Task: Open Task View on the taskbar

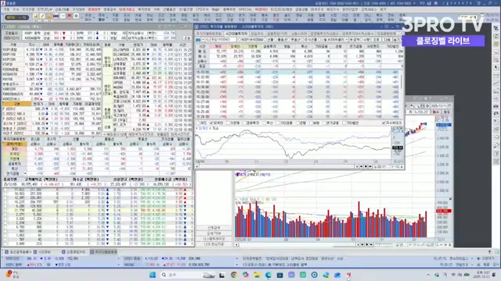Action: click(x=222, y=275)
